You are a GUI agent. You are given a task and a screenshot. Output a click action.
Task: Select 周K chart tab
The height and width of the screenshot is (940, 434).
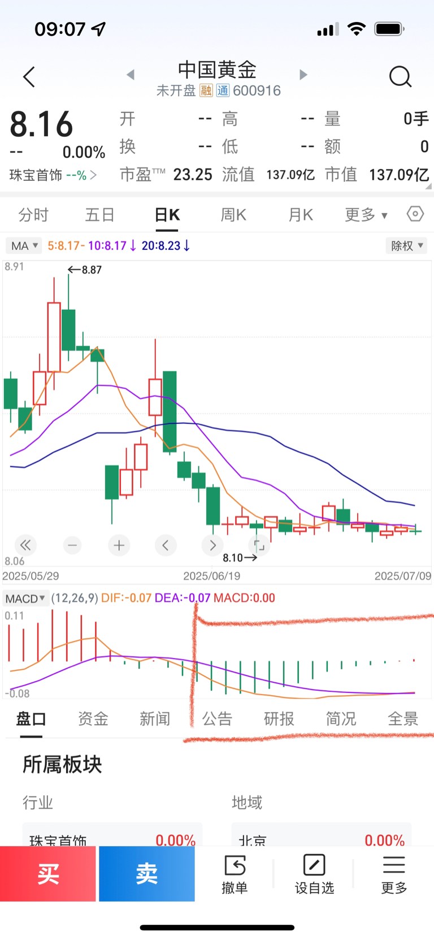click(x=233, y=215)
